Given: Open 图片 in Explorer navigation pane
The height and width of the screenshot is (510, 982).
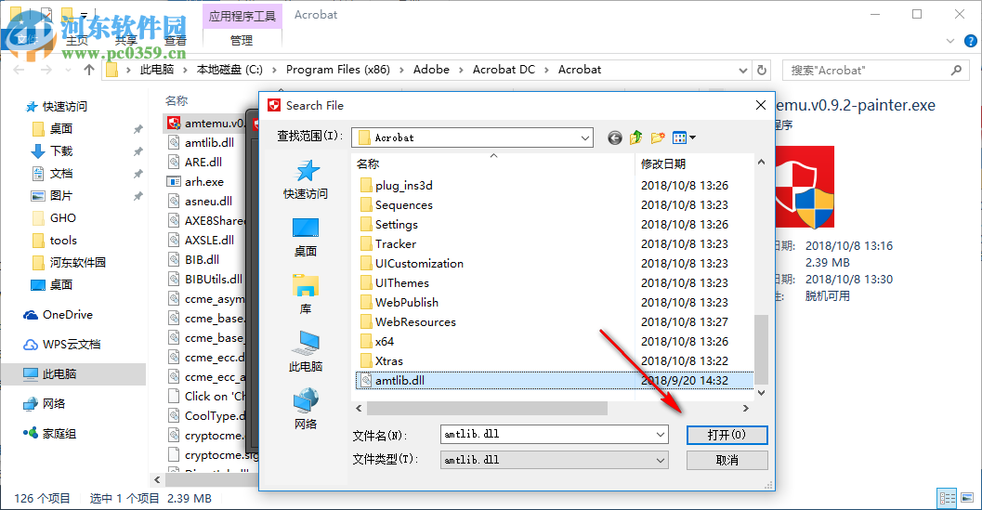Looking at the screenshot, I should [53, 195].
